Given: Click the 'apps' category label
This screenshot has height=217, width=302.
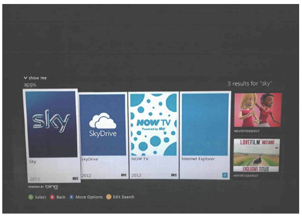Looking at the screenshot, I should click(x=30, y=85).
